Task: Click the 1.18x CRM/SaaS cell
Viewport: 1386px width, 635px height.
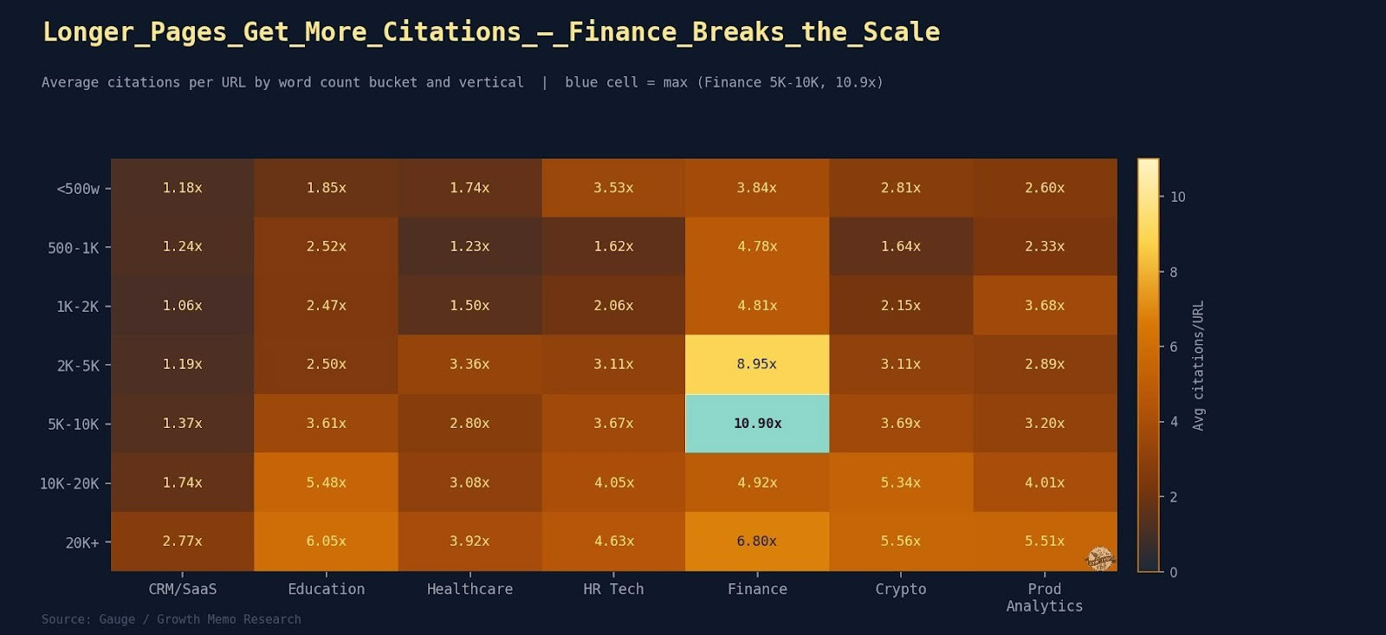Action: (182, 188)
